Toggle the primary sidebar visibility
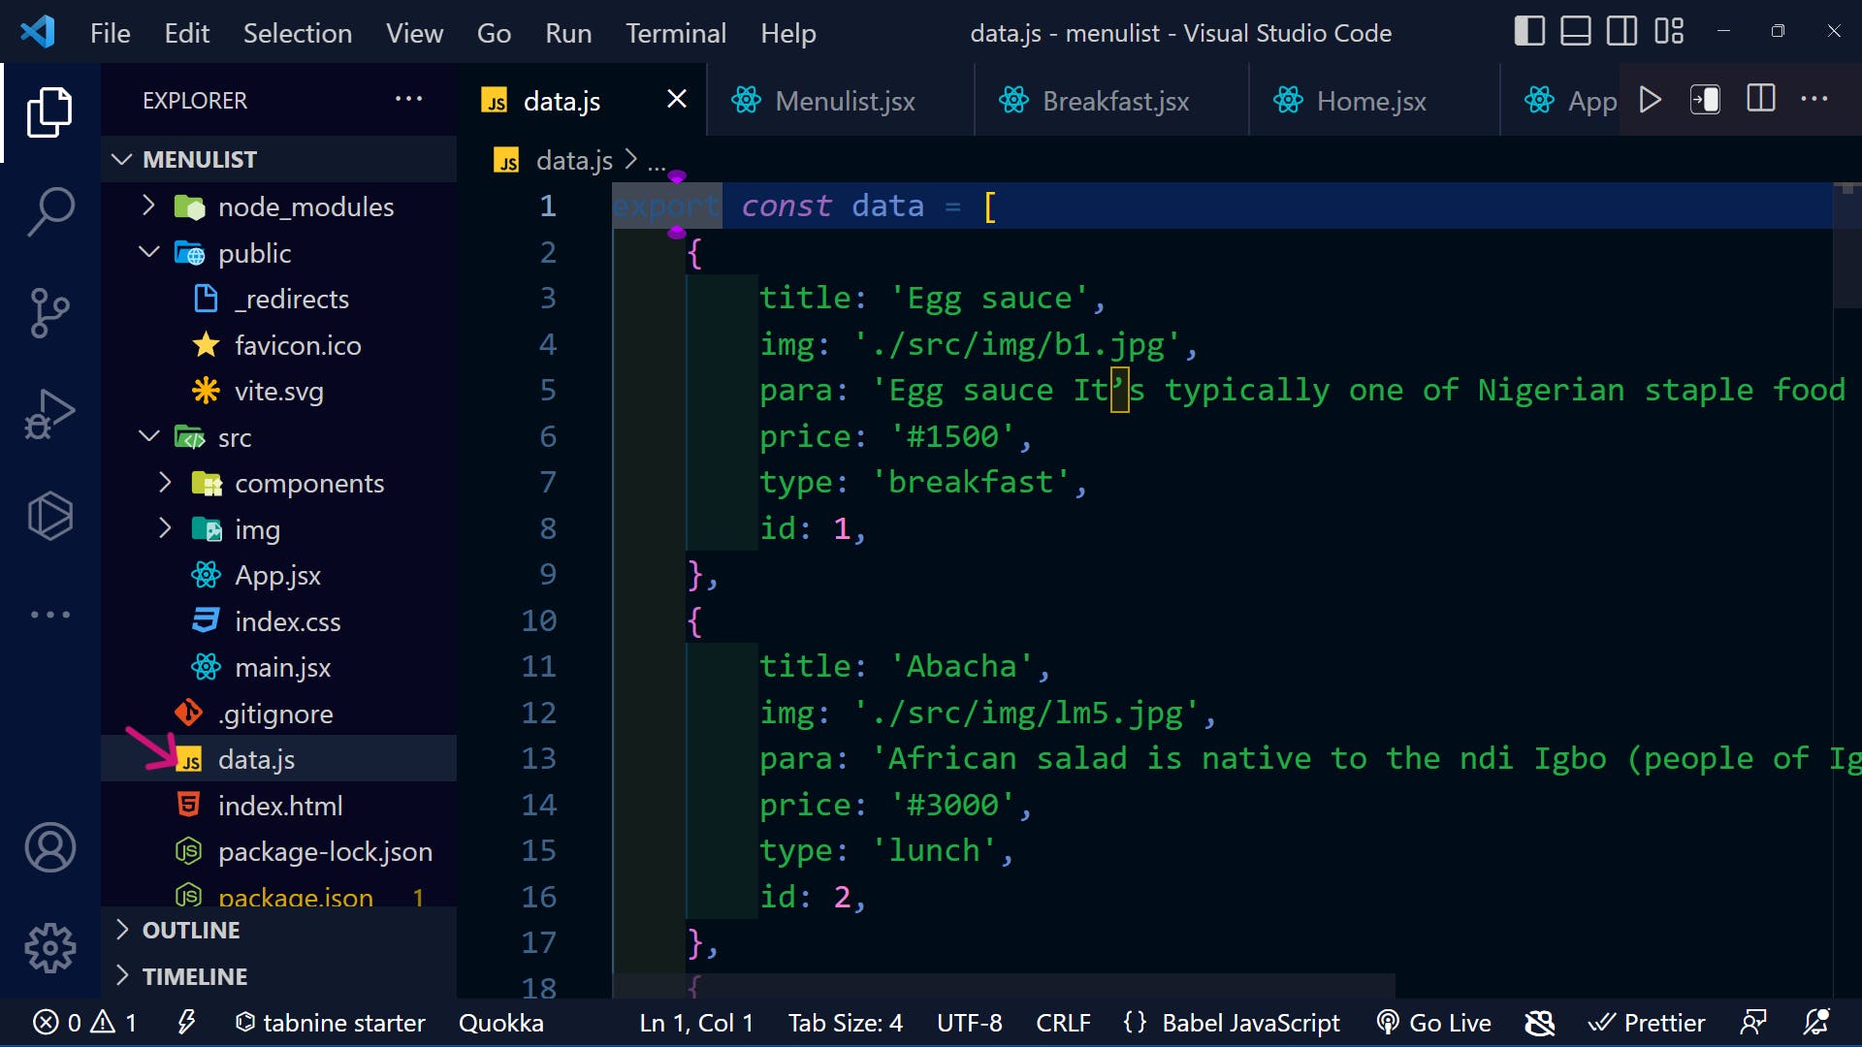 pyautogui.click(x=1527, y=30)
